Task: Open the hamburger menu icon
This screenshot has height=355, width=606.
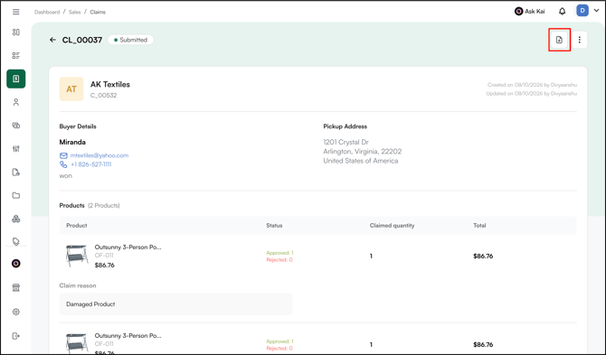Action: click(16, 12)
